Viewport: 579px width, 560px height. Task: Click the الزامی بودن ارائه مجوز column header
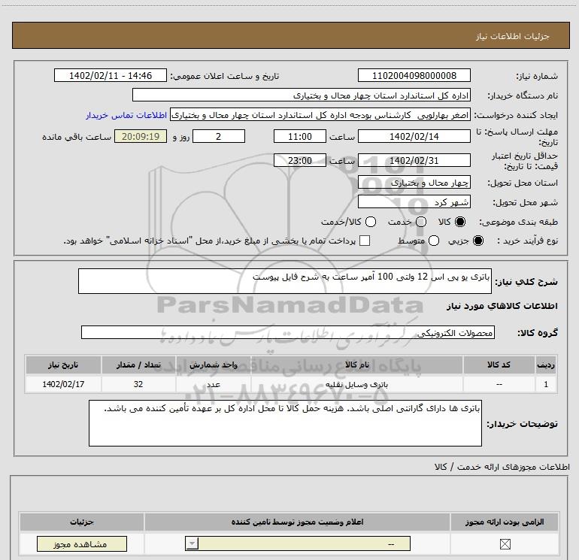(x=505, y=522)
